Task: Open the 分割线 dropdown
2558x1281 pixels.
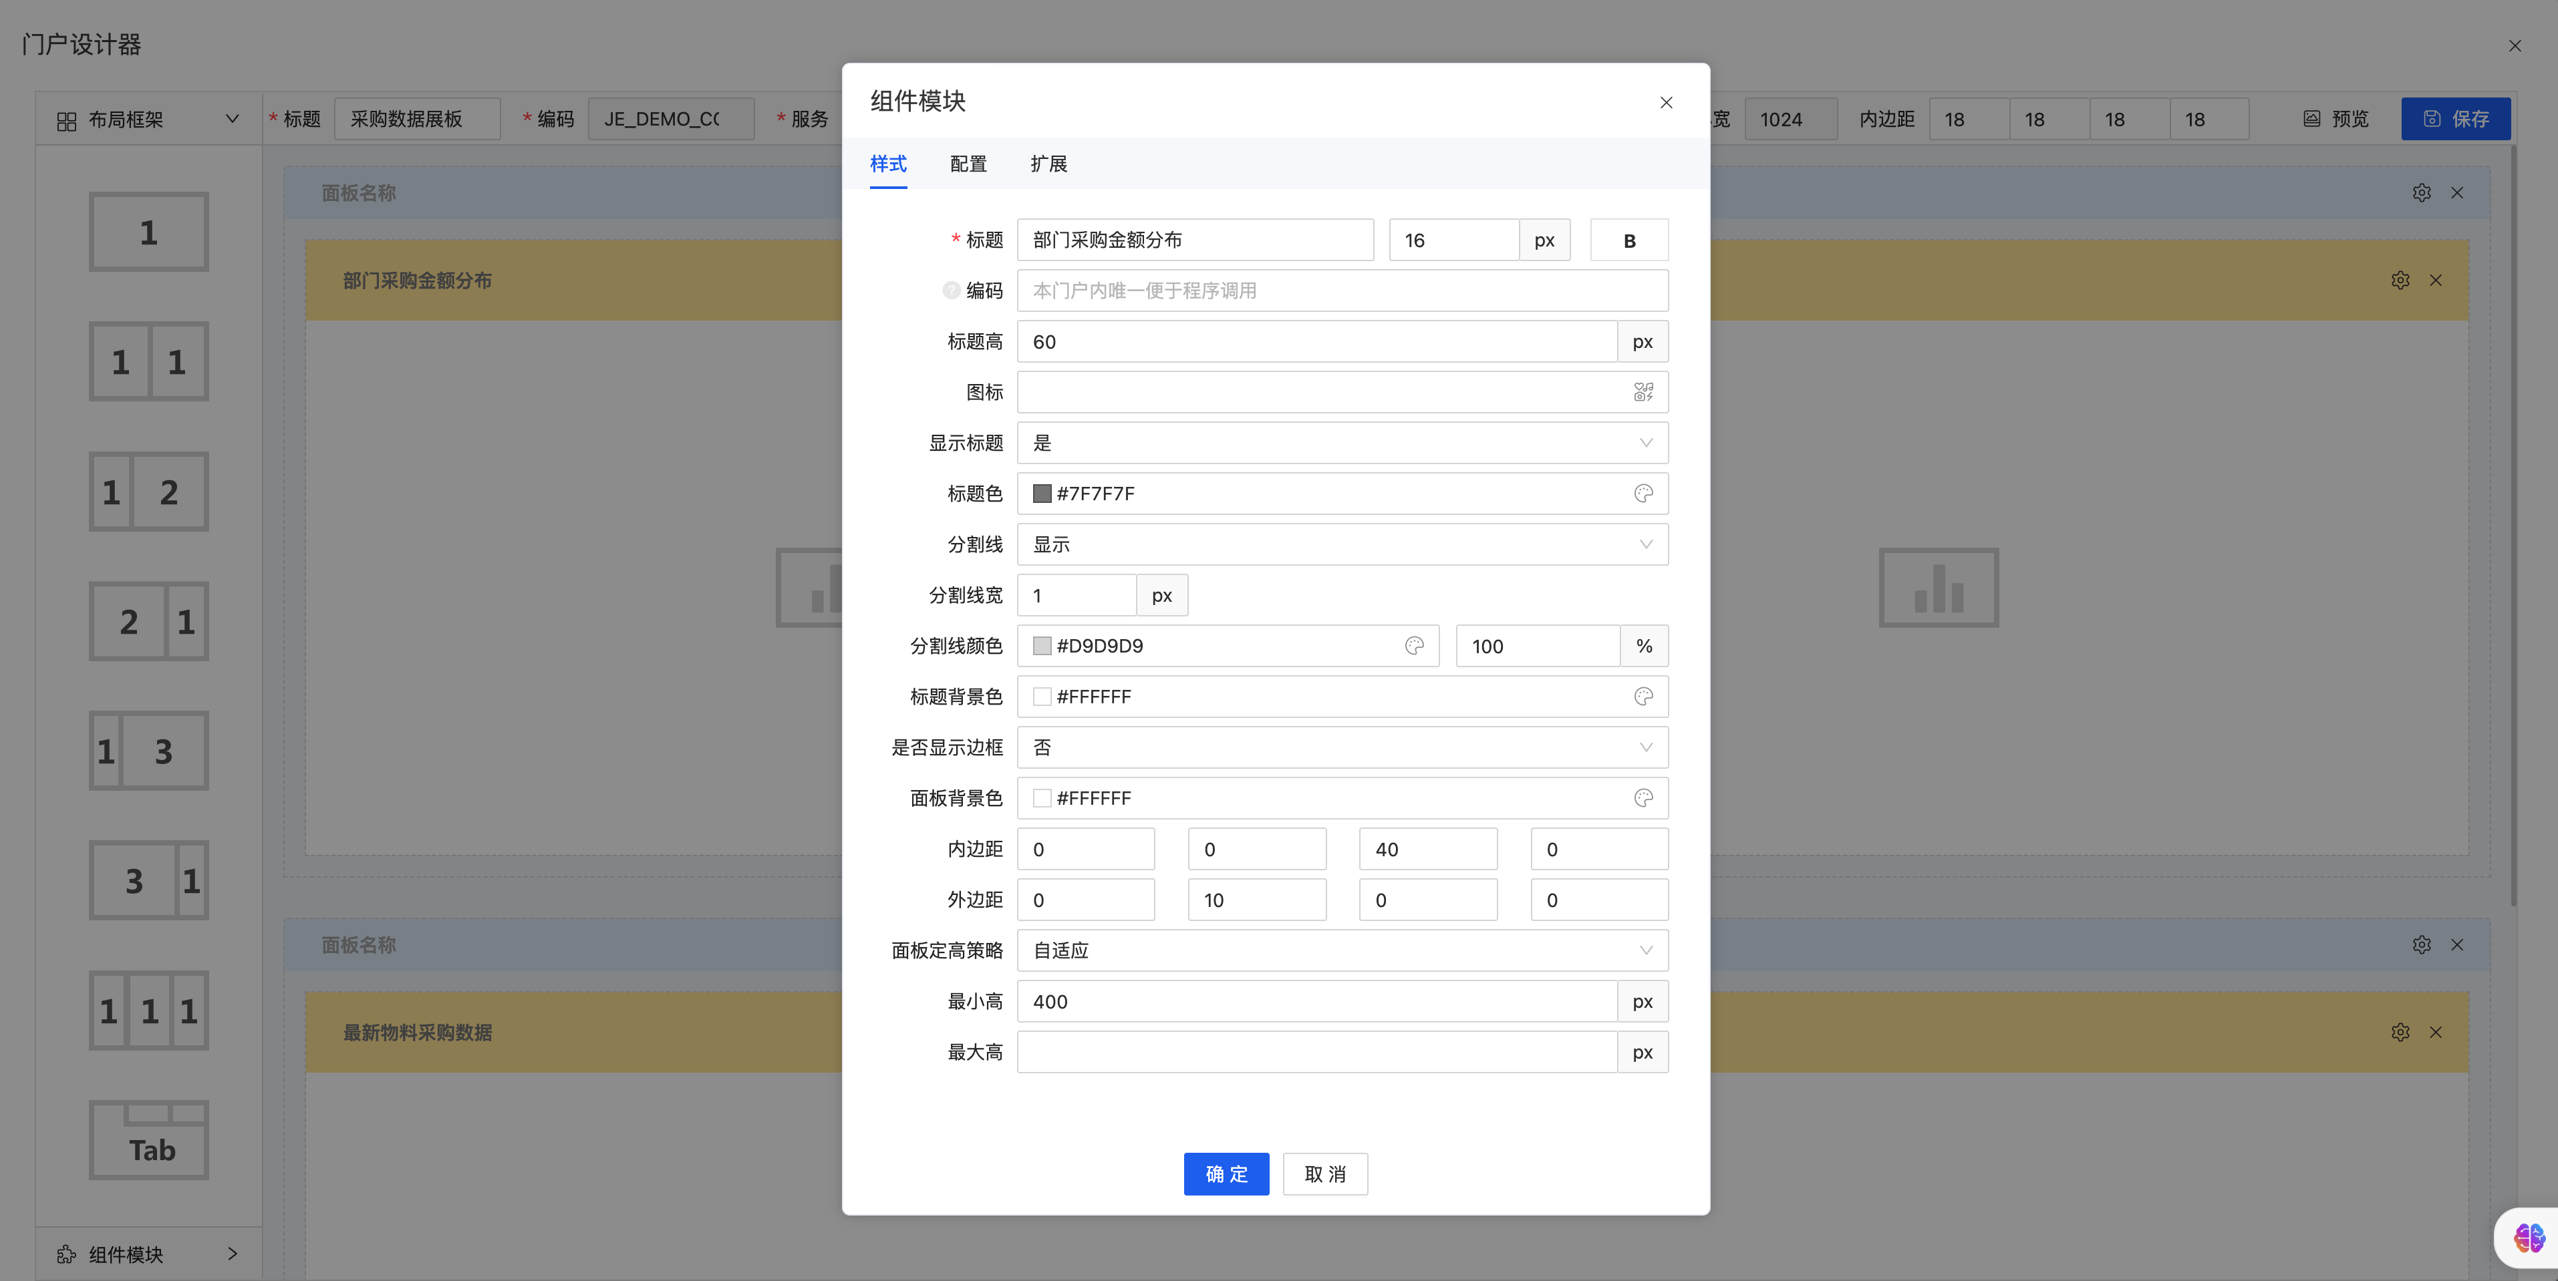Action: click(x=1342, y=544)
